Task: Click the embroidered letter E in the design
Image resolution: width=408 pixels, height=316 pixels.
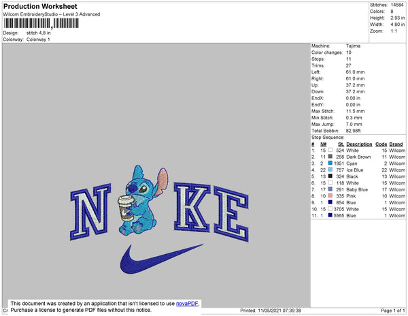Action: point(231,214)
